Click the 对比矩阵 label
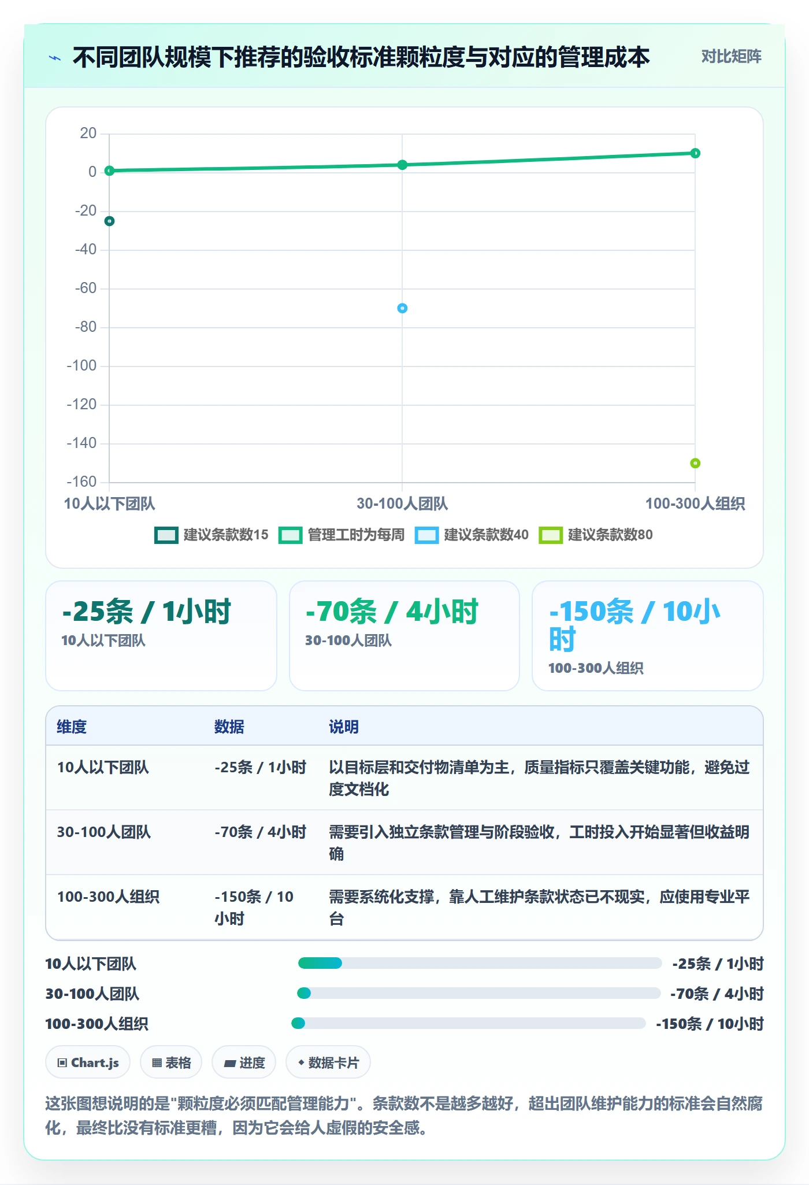809x1185 pixels. coord(731,57)
